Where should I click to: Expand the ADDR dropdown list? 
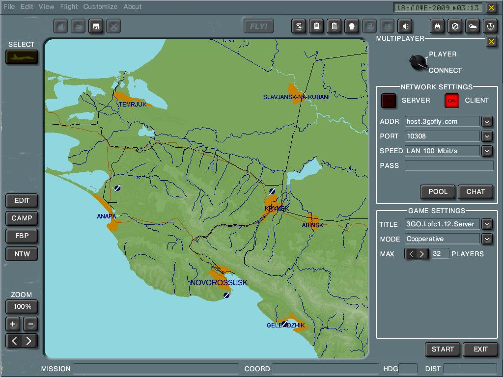487,121
